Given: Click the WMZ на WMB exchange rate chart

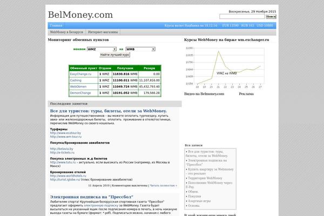Looking at the screenshot, I should click(x=224, y=68).
